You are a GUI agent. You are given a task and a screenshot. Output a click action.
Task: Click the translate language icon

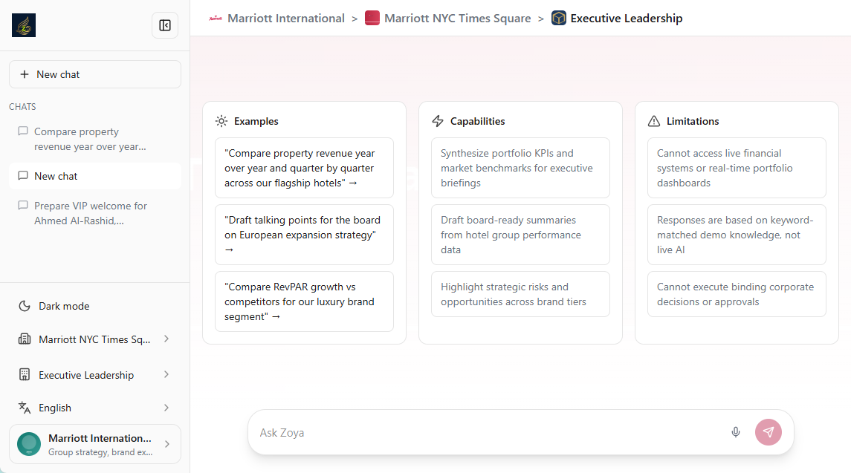click(x=25, y=408)
